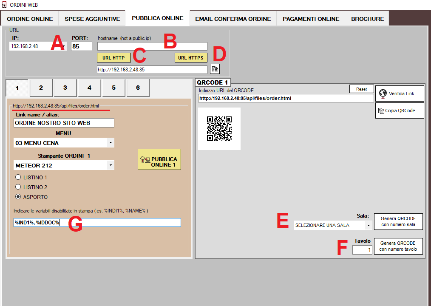Click the generated URL field http://192.168.2.48:85
This screenshot has width=431, height=306.
click(x=152, y=70)
